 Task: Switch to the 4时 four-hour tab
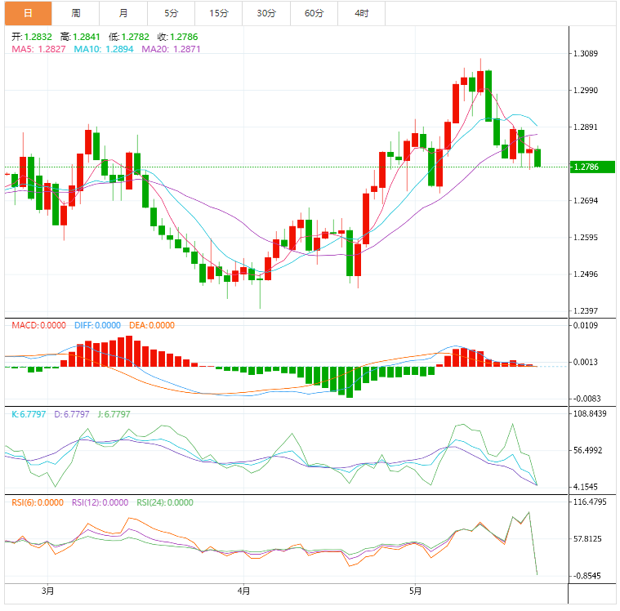click(x=362, y=13)
